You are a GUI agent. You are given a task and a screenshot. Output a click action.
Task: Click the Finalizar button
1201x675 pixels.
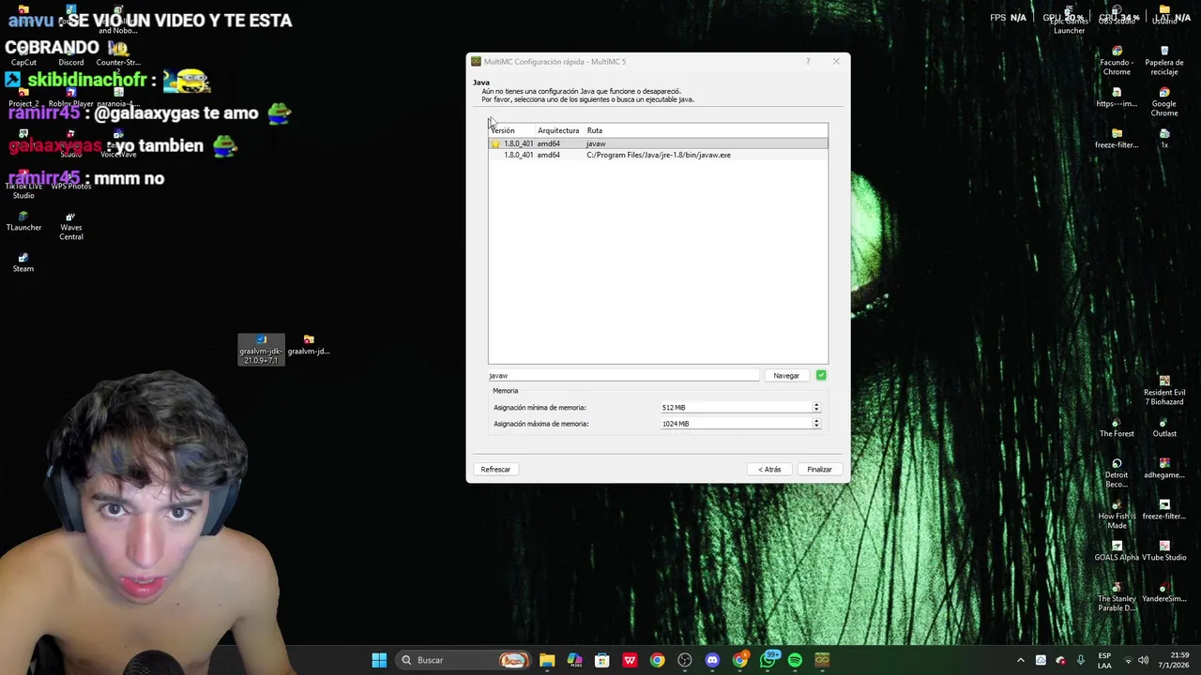tap(819, 469)
